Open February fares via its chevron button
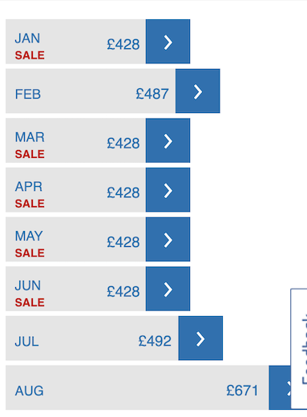 pos(198,91)
